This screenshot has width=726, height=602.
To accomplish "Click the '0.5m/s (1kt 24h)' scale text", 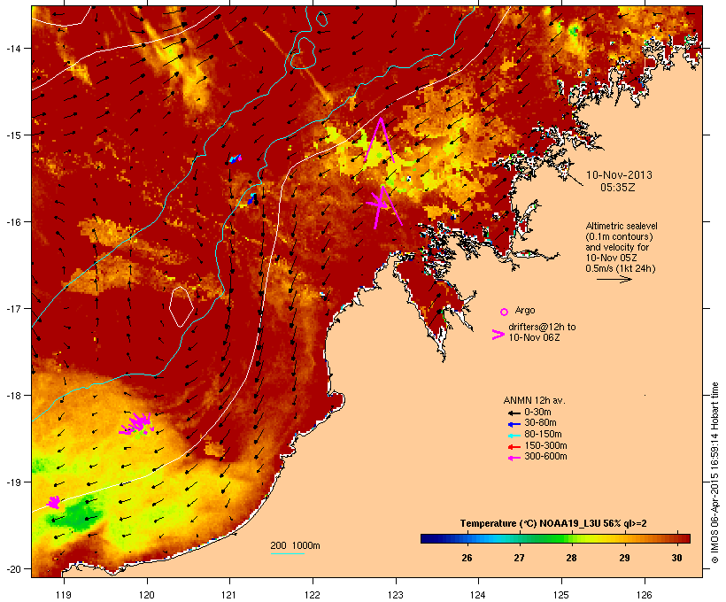I will pos(621,268).
